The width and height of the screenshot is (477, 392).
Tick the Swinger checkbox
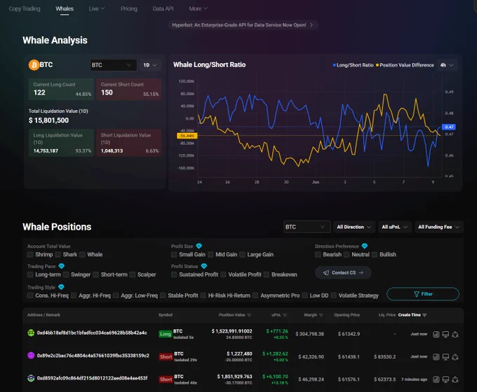(66, 274)
